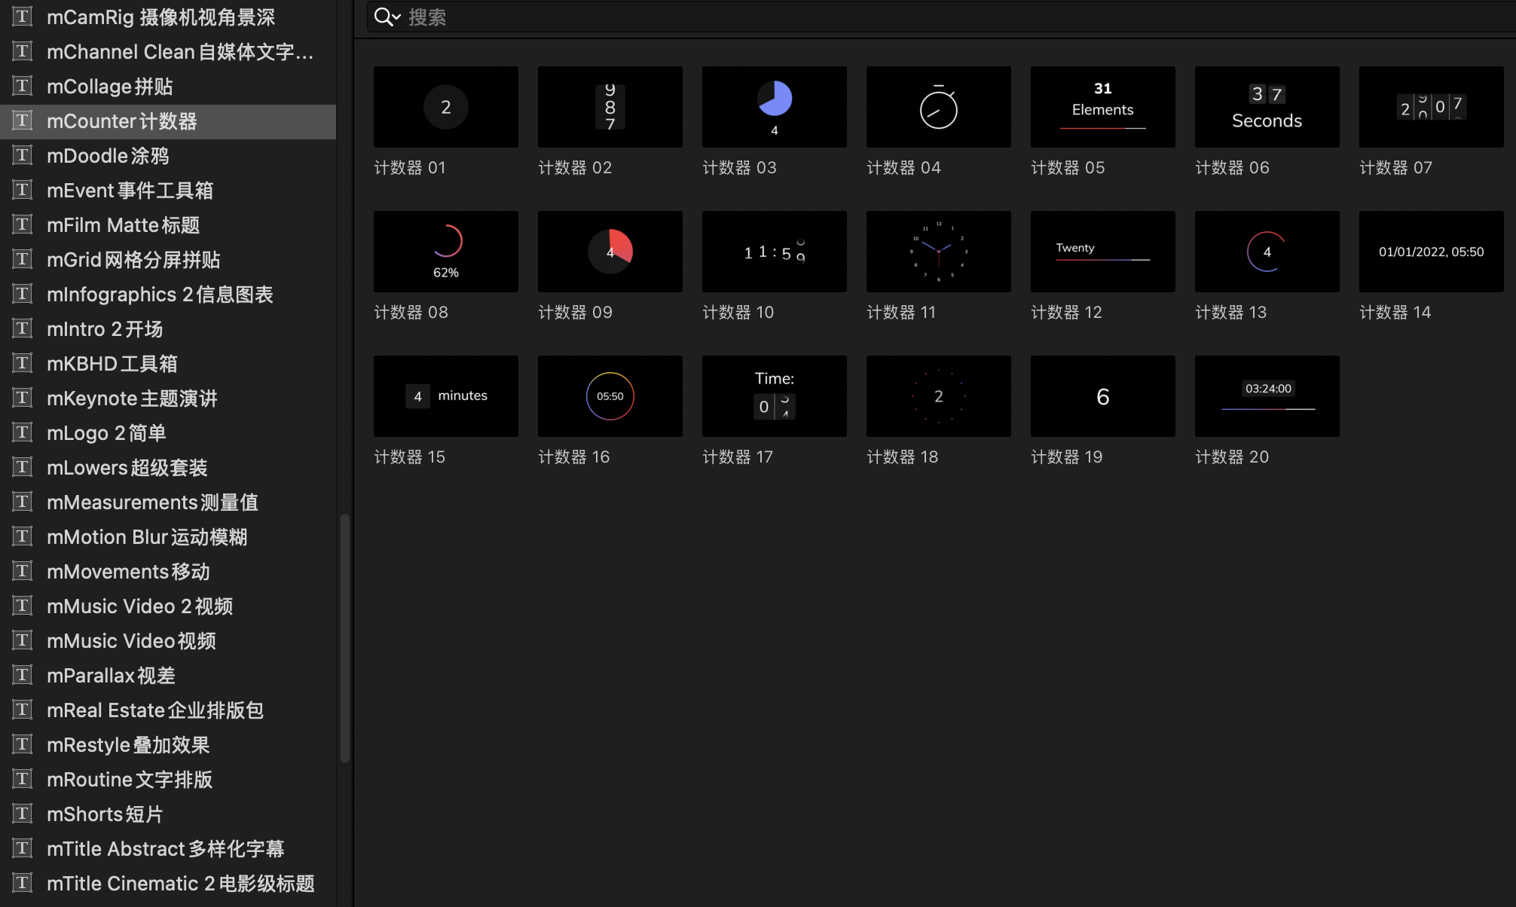Click the title icon beside mCounter 计数器
Image resolution: width=1516 pixels, height=907 pixels.
coord(23,121)
